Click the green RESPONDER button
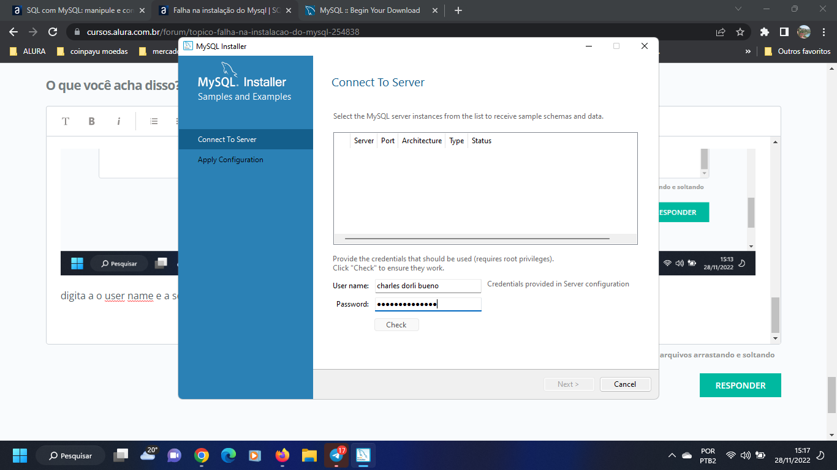Viewport: 837px width, 470px height. 740,386
